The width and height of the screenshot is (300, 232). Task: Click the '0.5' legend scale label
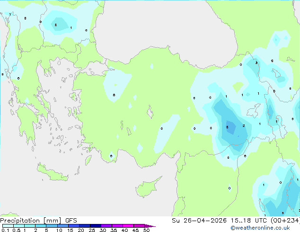[17, 230]
